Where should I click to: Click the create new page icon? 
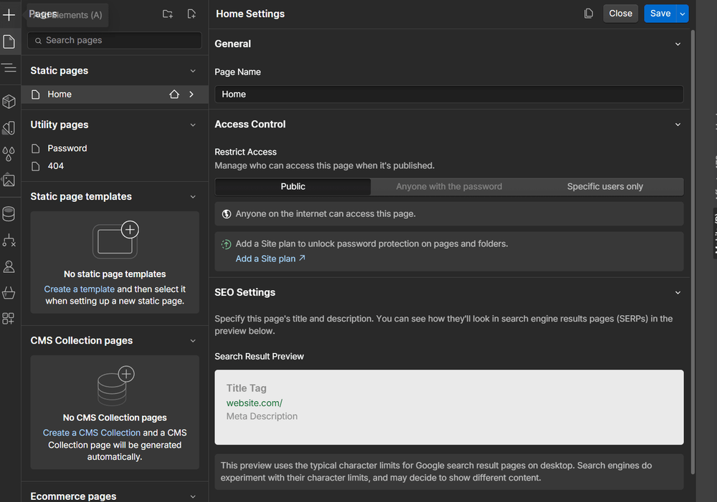point(191,14)
